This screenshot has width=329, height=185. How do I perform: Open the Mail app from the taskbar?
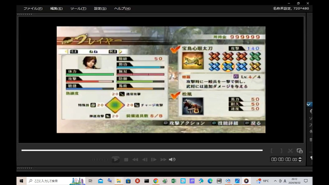coord(100,181)
